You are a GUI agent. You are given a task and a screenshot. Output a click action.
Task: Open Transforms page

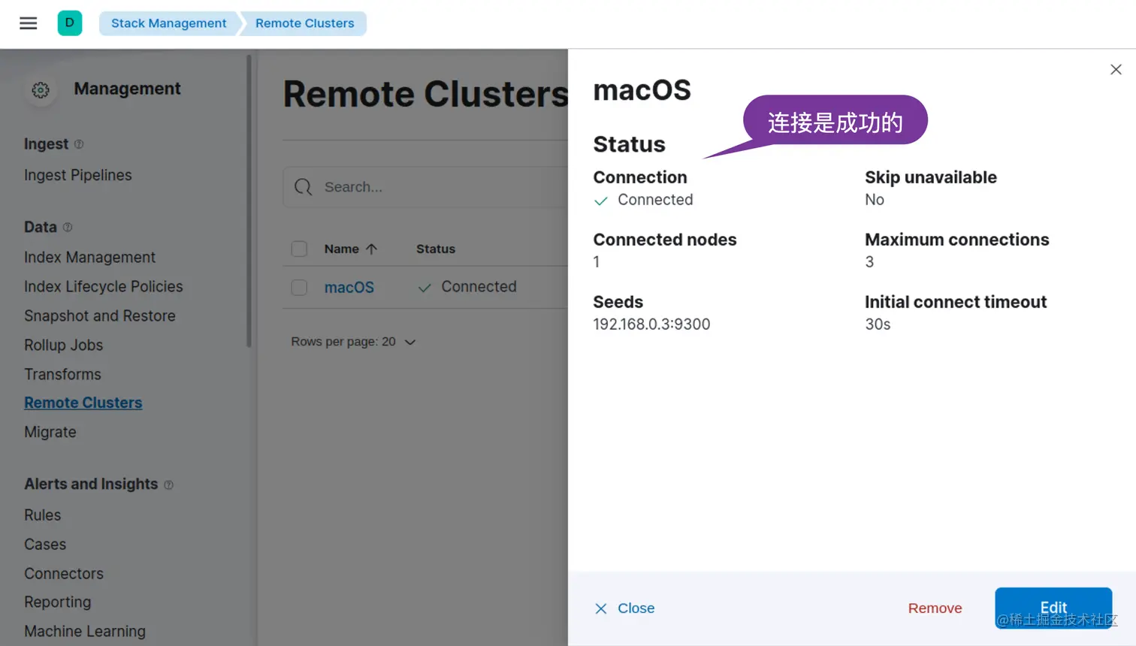click(62, 374)
